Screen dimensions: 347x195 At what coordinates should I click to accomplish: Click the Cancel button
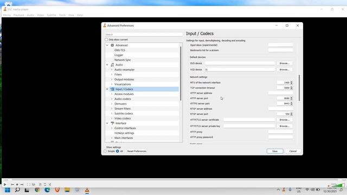293,151
